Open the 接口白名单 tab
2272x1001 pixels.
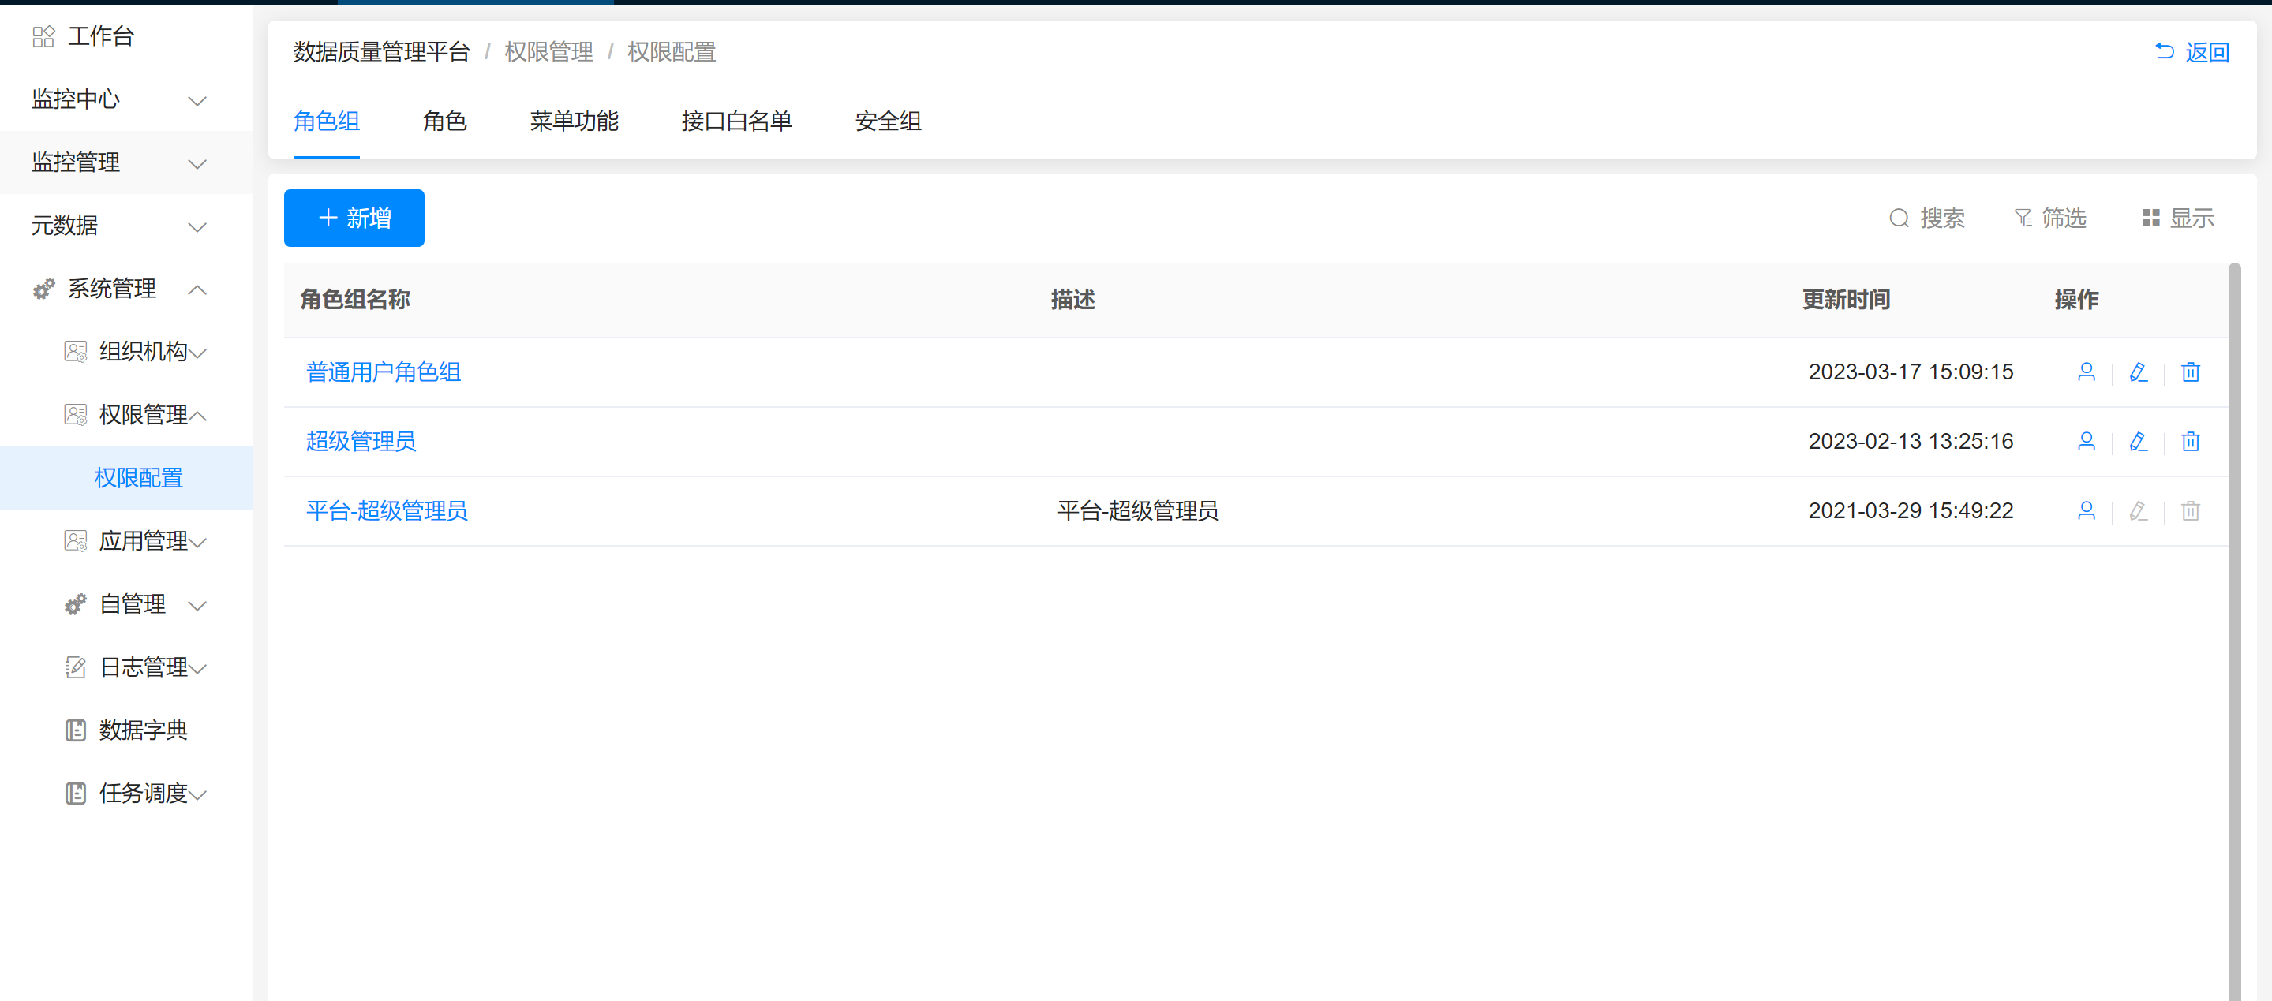tap(736, 121)
